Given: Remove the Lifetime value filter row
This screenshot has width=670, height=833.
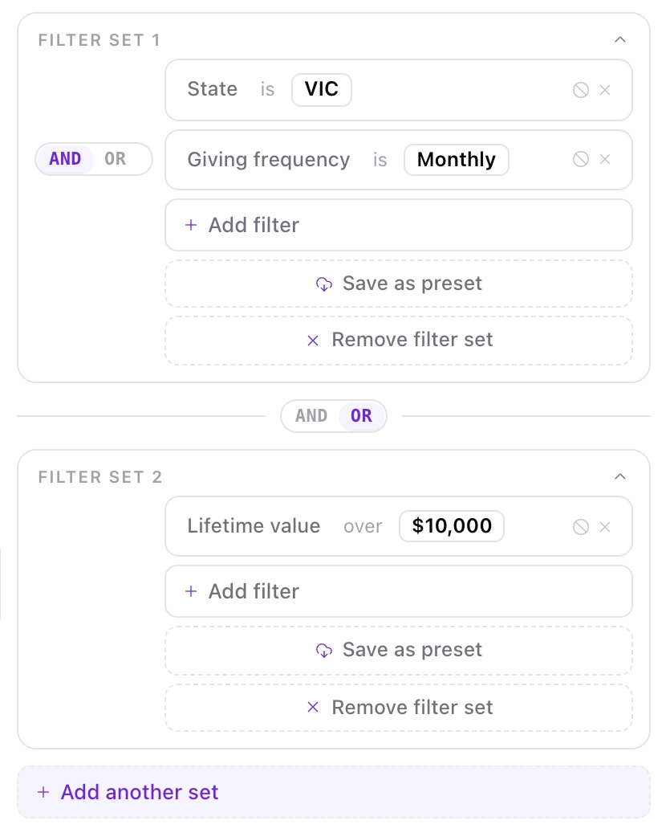Looking at the screenshot, I should click(605, 527).
